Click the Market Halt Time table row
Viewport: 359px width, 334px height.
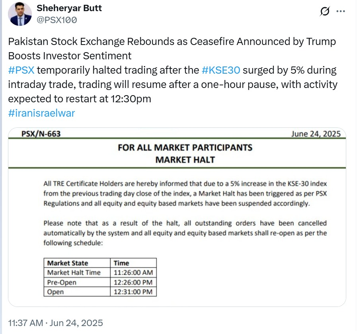tap(100, 273)
